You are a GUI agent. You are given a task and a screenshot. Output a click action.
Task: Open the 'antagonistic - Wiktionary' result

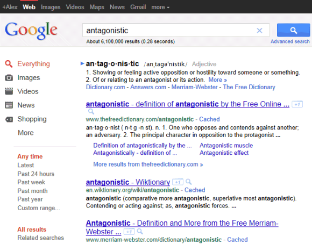click(x=128, y=182)
